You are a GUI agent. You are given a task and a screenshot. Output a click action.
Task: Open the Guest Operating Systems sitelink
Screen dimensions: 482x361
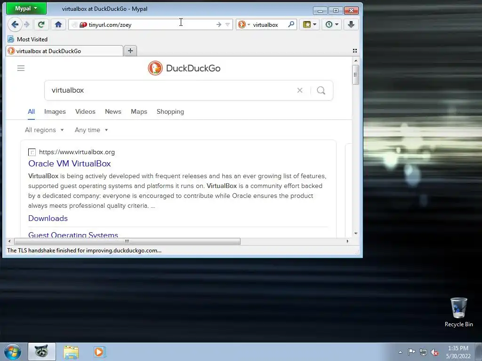click(73, 235)
